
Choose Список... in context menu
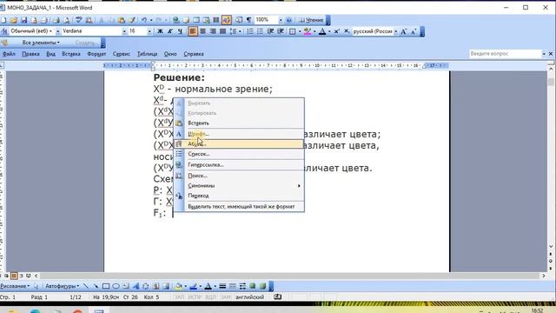[239, 154]
